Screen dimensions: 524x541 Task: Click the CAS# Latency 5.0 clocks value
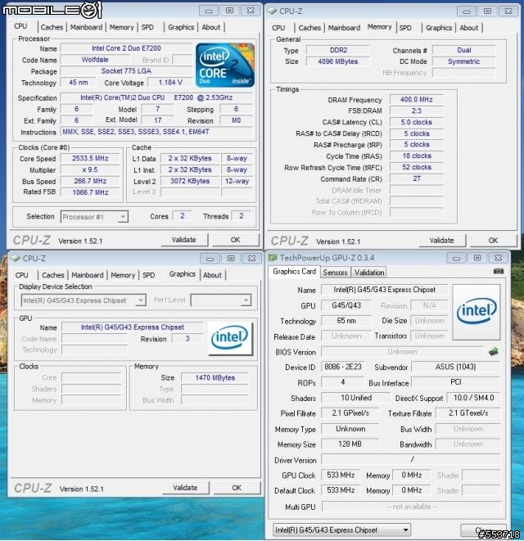click(x=416, y=122)
